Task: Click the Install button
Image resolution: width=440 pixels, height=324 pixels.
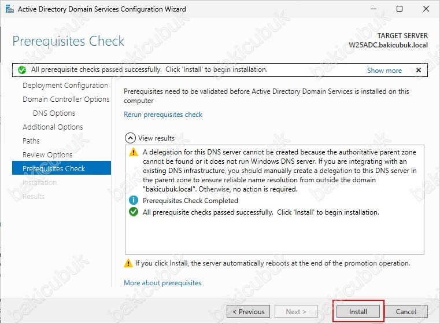Action: pos(358,312)
